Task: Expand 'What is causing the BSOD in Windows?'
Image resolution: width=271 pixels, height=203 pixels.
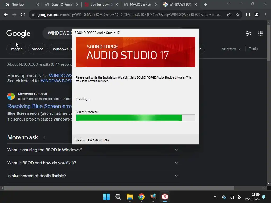Action: [93, 150]
